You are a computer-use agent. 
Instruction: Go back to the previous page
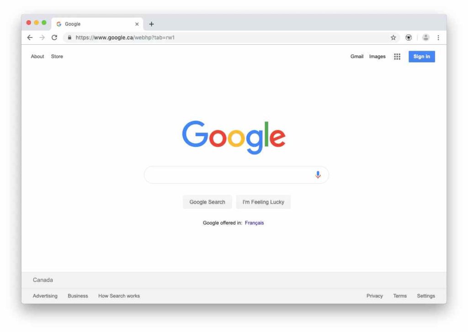(x=30, y=37)
